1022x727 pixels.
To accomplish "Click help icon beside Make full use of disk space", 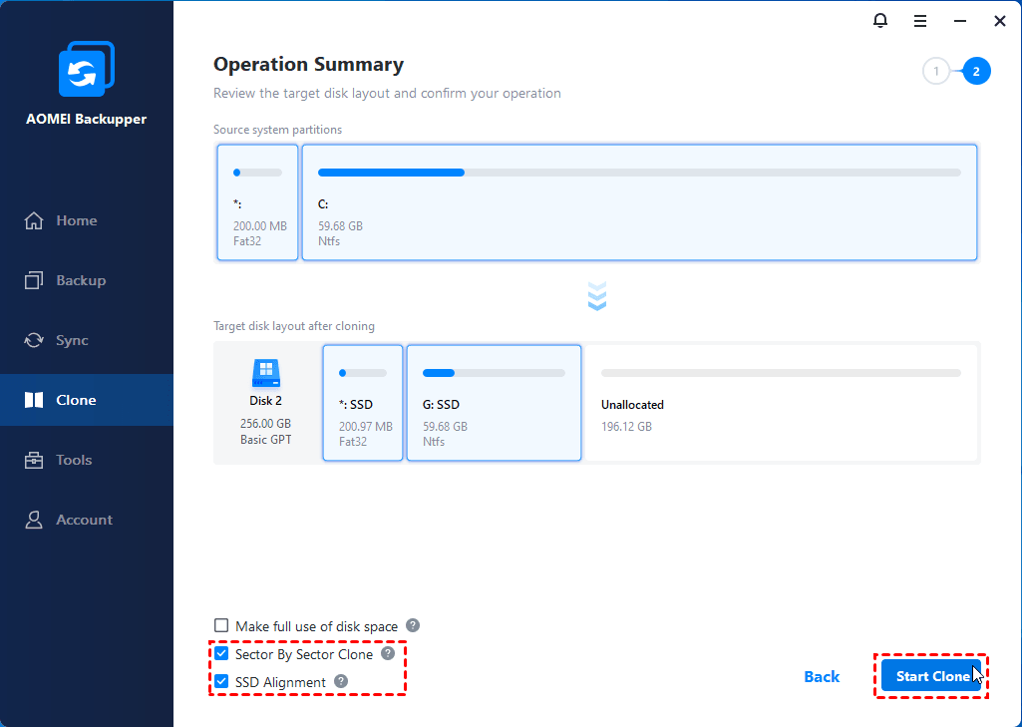I will (x=413, y=625).
